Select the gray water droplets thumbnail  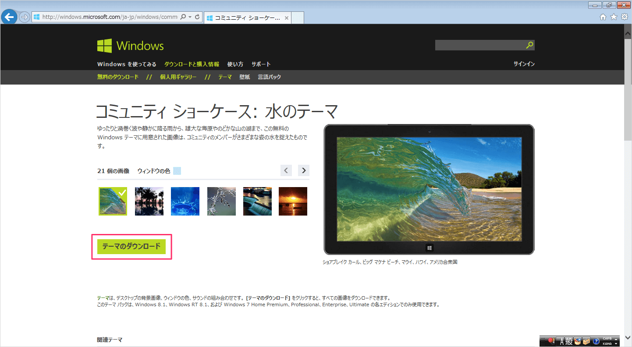coord(221,201)
